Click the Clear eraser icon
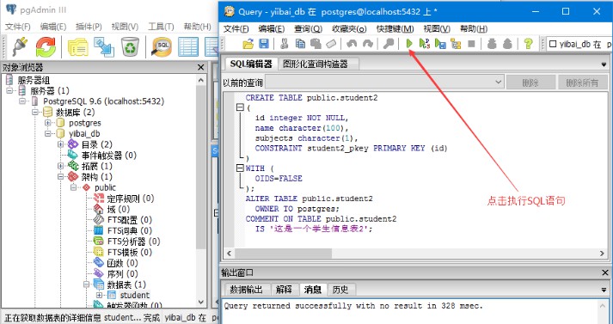613x324 pixels. (331, 43)
